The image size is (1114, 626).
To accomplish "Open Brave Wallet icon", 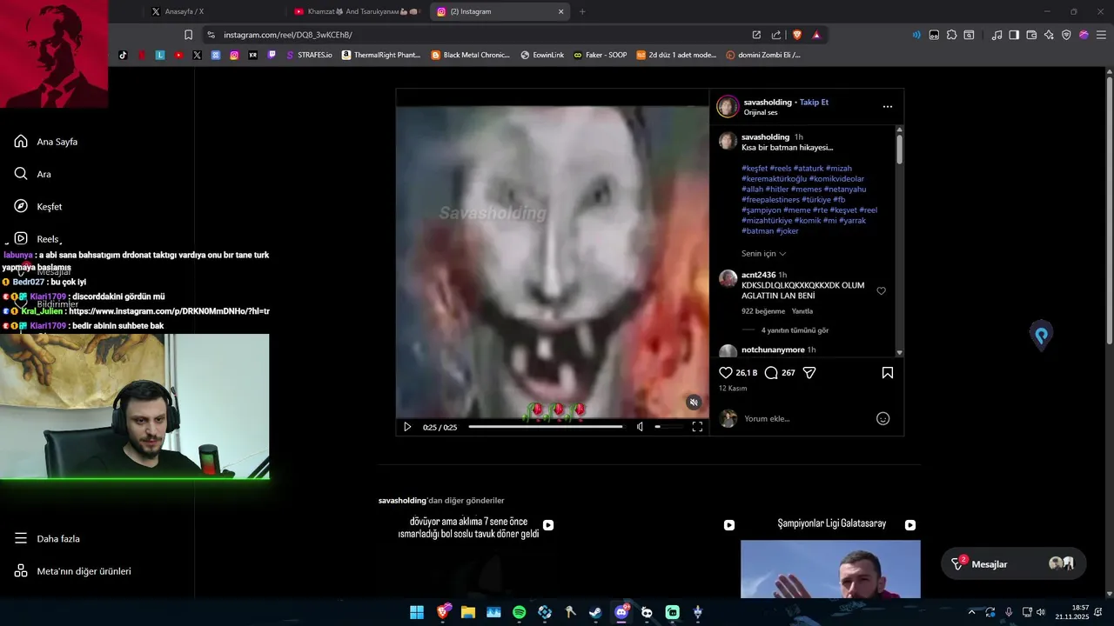I will [1031, 35].
